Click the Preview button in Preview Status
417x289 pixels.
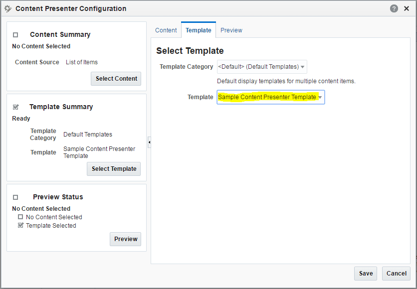point(126,239)
